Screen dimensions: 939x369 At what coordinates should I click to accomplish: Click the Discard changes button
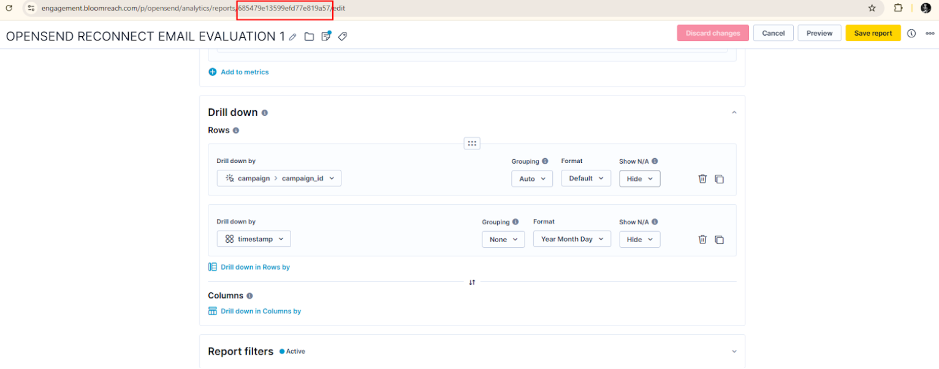[x=713, y=33]
